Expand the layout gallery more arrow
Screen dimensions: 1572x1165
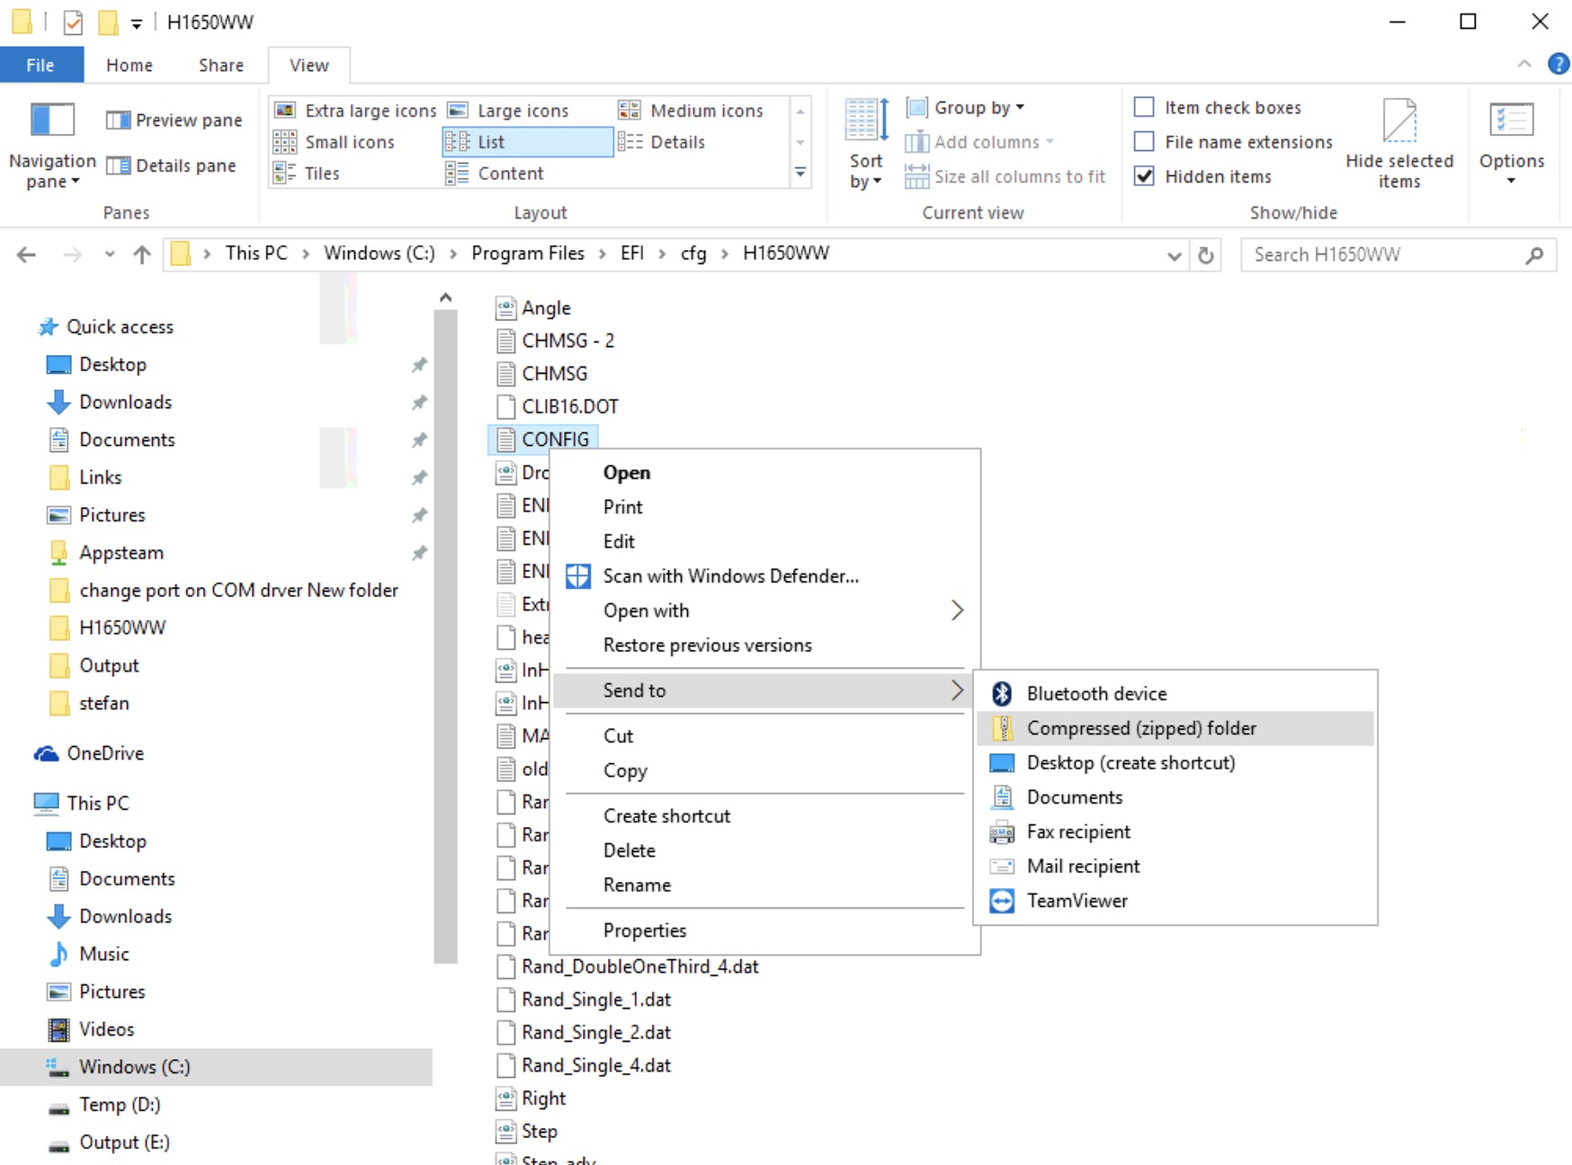(799, 173)
